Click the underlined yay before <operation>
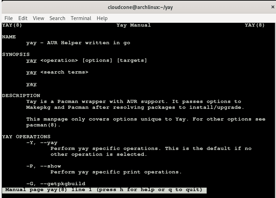The height and width of the screenshot is (198, 276). [32, 60]
